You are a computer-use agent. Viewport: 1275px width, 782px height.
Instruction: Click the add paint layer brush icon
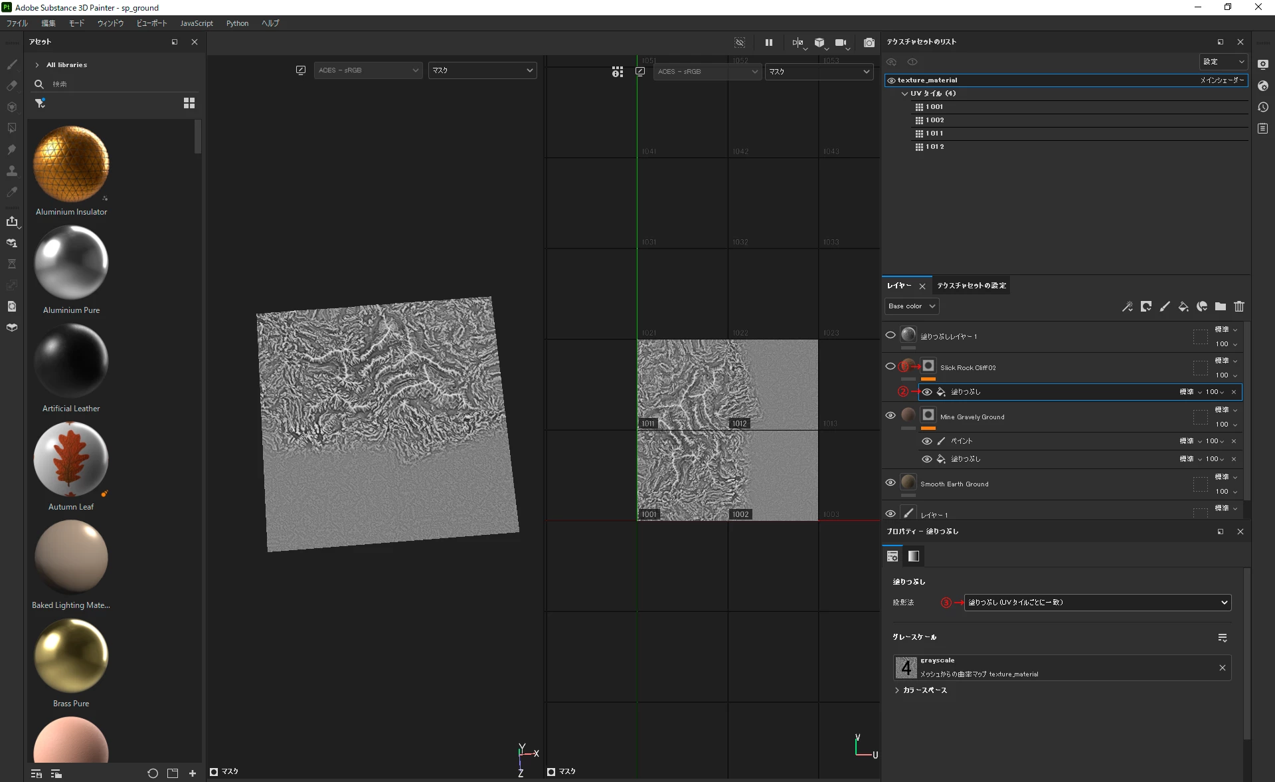click(x=1164, y=306)
